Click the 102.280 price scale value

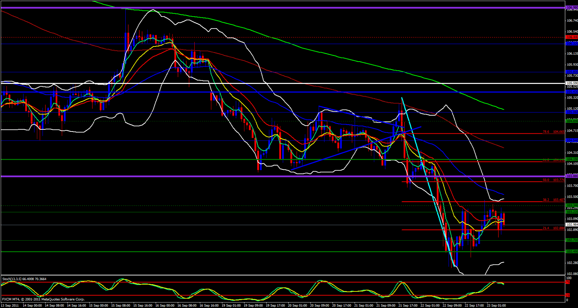[572, 263]
